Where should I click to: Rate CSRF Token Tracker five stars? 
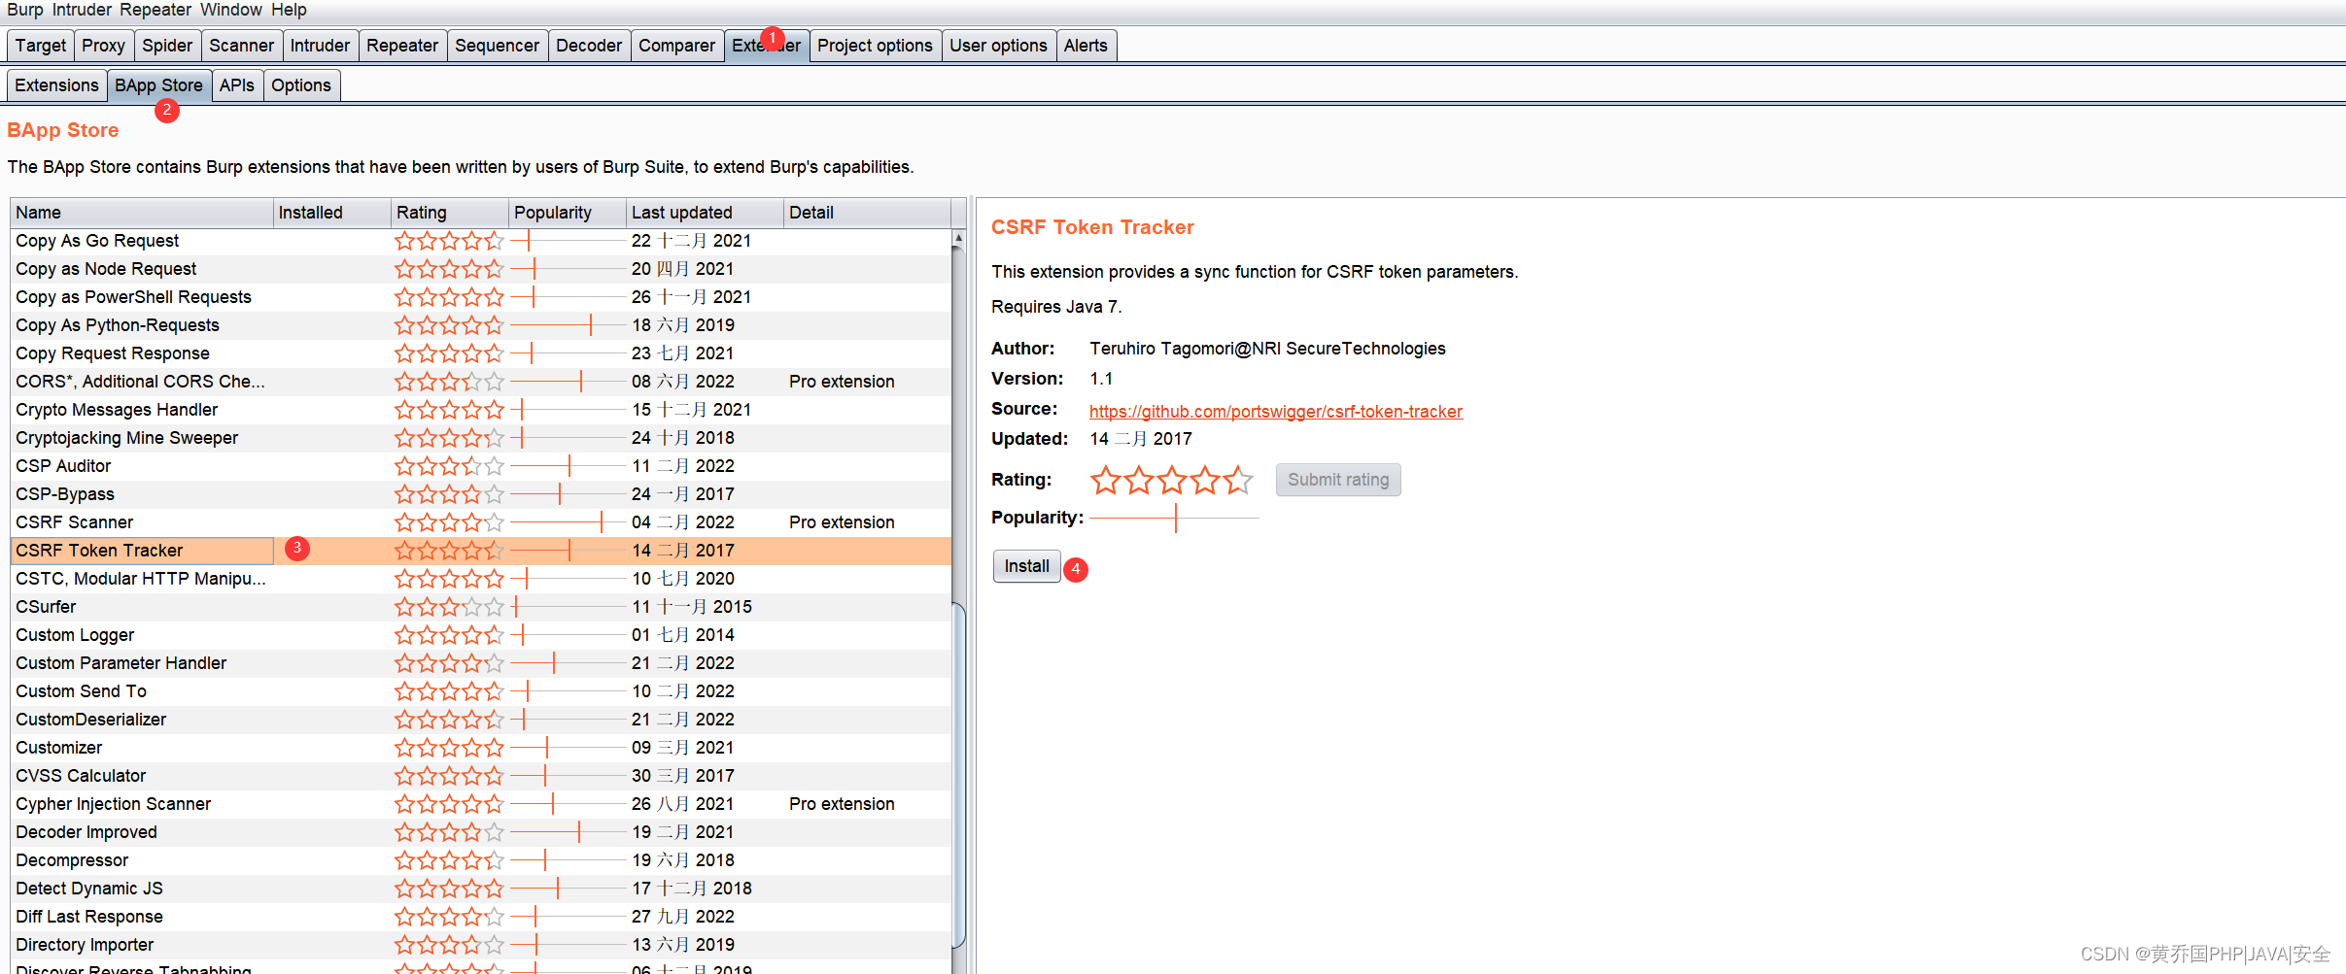(1238, 480)
